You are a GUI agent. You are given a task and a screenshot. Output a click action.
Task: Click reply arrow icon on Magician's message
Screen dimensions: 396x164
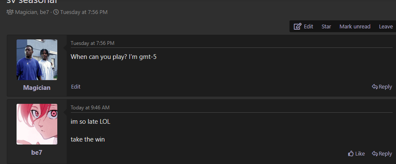coord(375,86)
